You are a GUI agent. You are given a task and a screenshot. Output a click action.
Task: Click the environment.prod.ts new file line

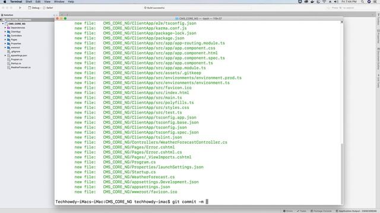158,78
